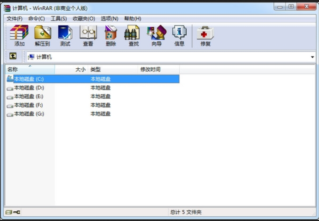
Task: Open the 命令(C) menu
Action: click(x=37, y=19)
